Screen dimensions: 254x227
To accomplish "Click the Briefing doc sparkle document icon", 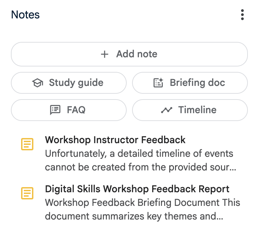I will 158,83.
